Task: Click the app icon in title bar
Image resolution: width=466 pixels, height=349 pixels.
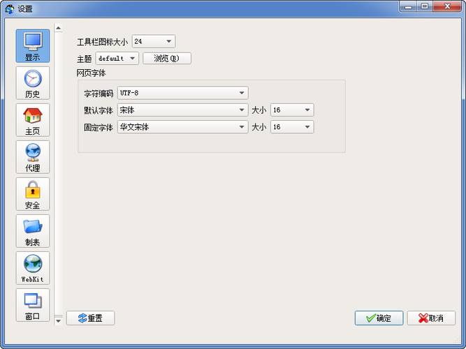Action: point(10,9)
